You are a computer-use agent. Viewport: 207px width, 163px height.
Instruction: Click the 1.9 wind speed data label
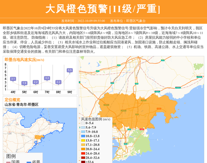pyautogui.click(x=24, y=83)
